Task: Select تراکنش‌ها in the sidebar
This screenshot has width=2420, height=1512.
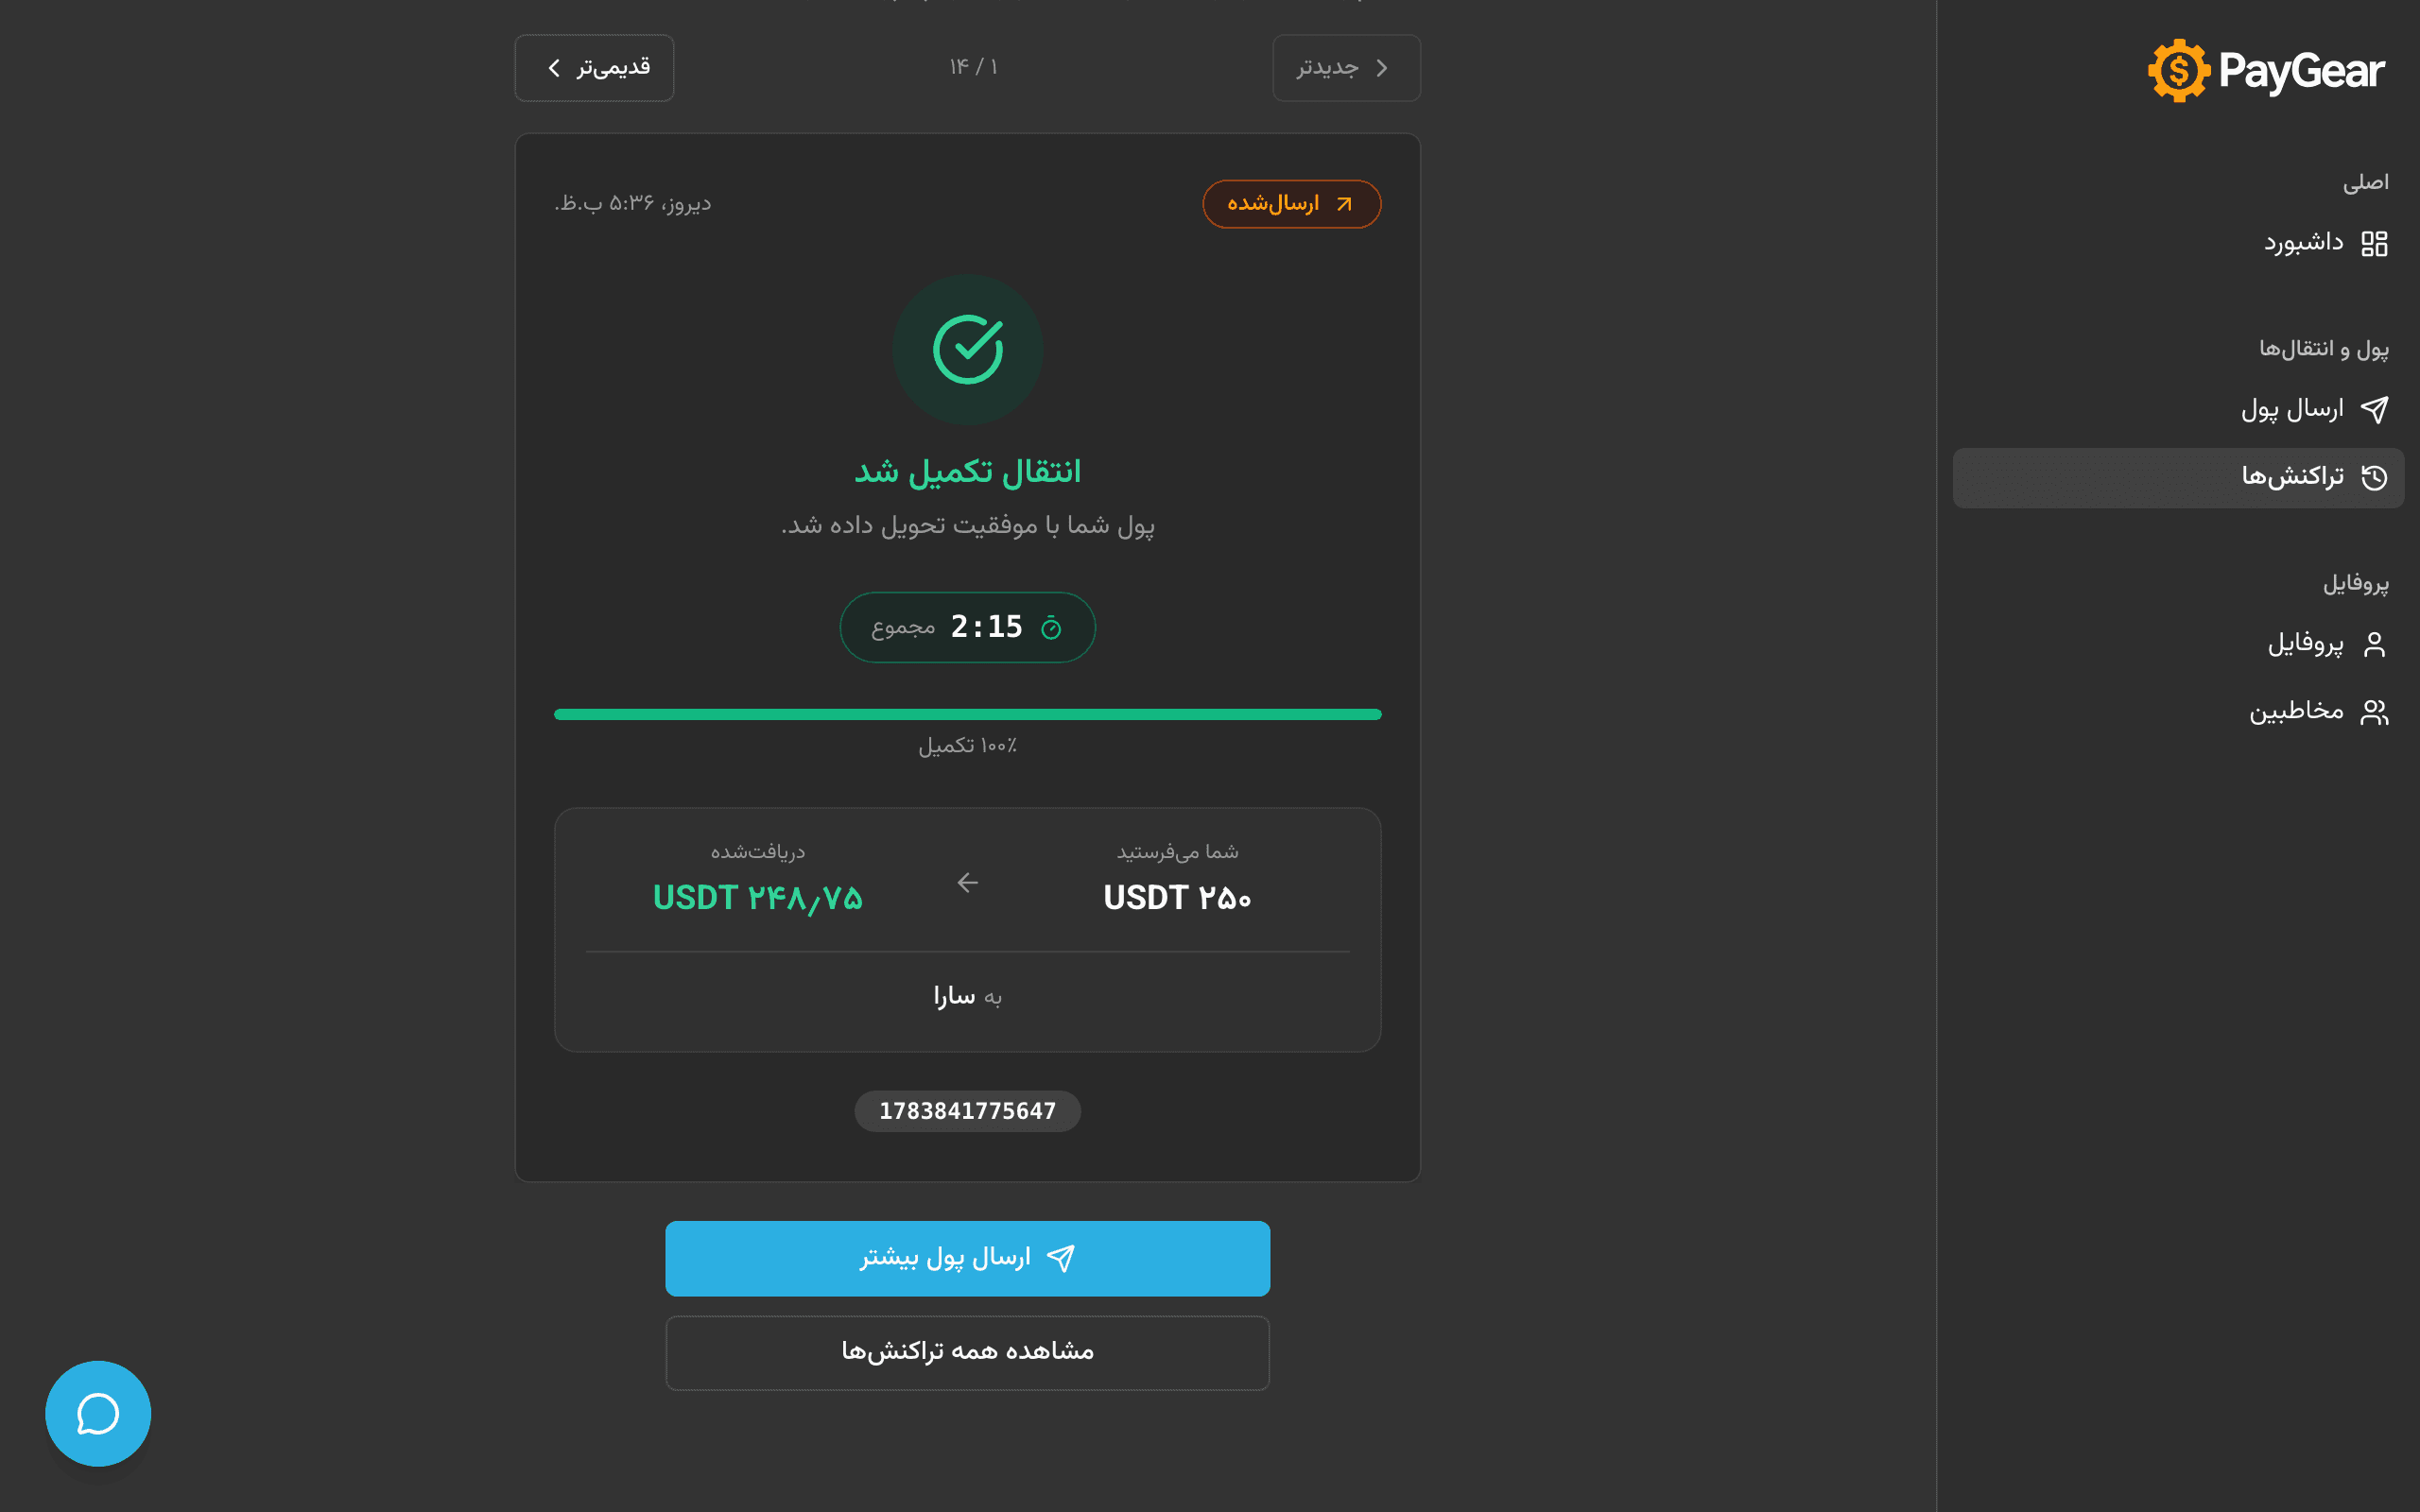Action: pos(2178,478)
